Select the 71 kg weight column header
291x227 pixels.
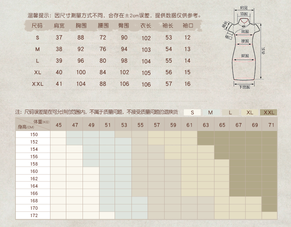tap(271, 125)
